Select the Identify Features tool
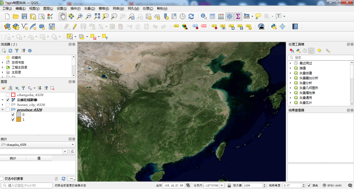The image size is (354, 189). click(x=204, y=16)
